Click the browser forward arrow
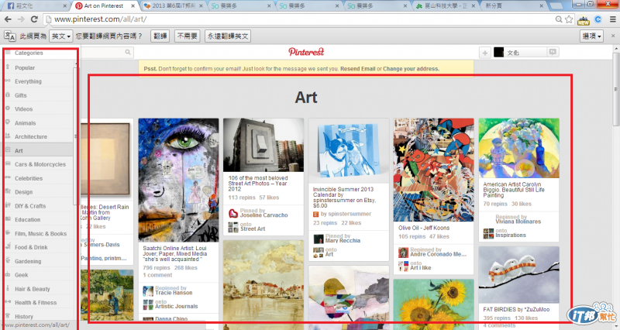The width and height of the screenshot is (620, 330). [x=21, y=19]
